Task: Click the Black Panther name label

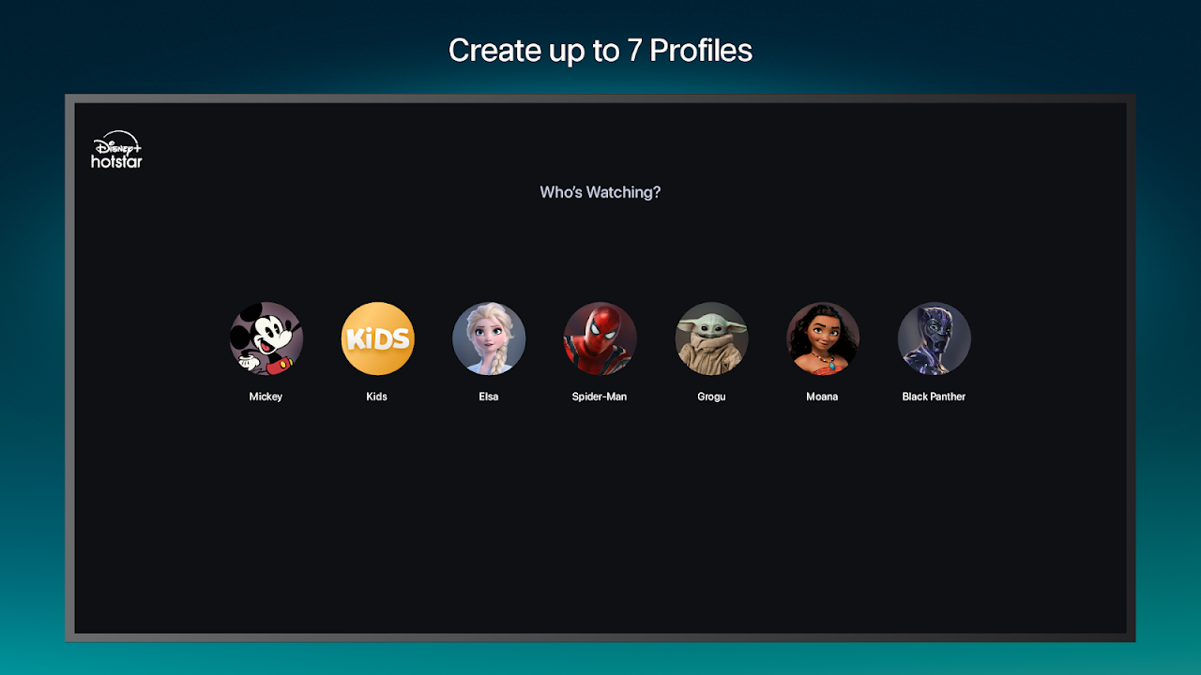Action: (934, 397)
